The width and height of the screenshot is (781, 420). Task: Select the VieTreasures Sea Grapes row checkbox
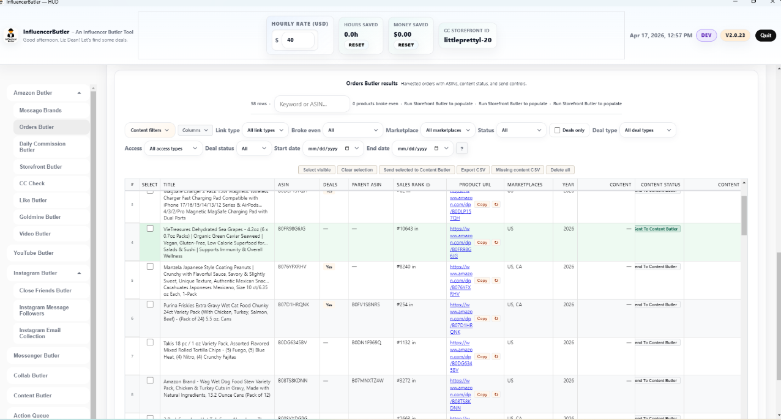(150, 229)
